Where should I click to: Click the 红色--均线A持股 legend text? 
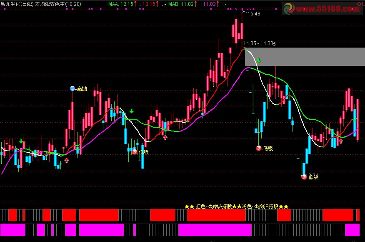(x=213, y=207)
